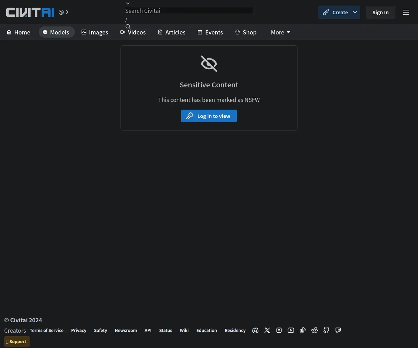
Task: Open the Terms of Service link
Action: coord(47,330)
